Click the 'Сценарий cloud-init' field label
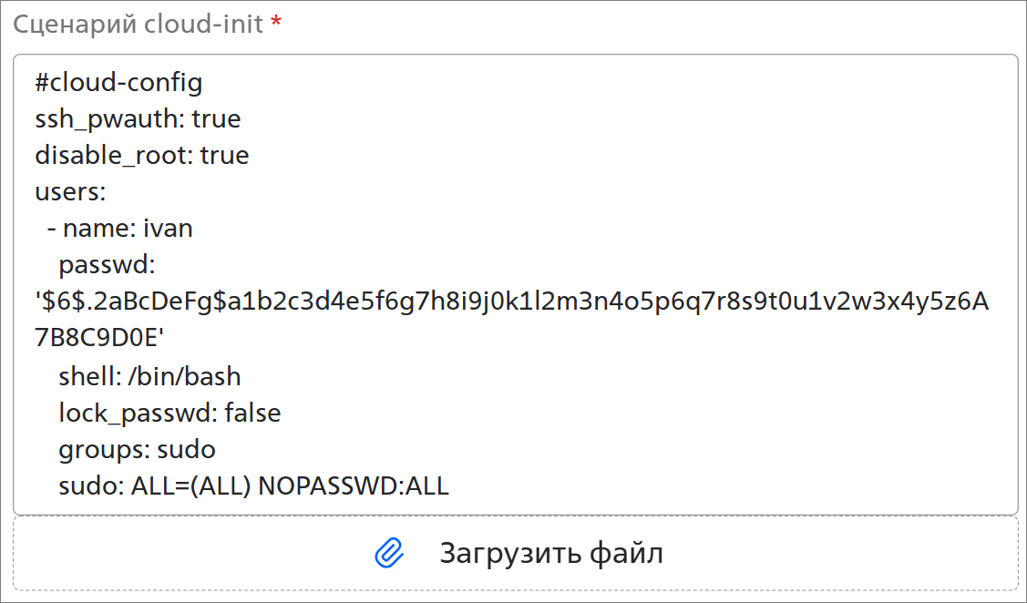1027x603 pixels. click(139, 25)
